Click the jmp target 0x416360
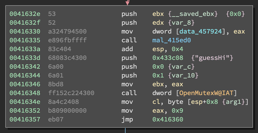This screenshot has height=133, width=258. [168, 119]
